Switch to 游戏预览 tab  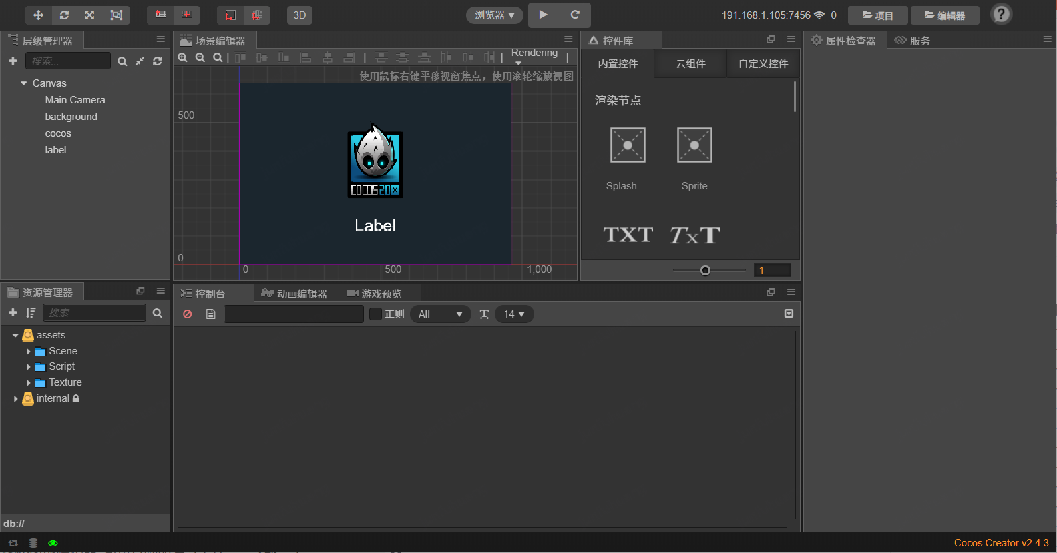[x=374, y=294]
